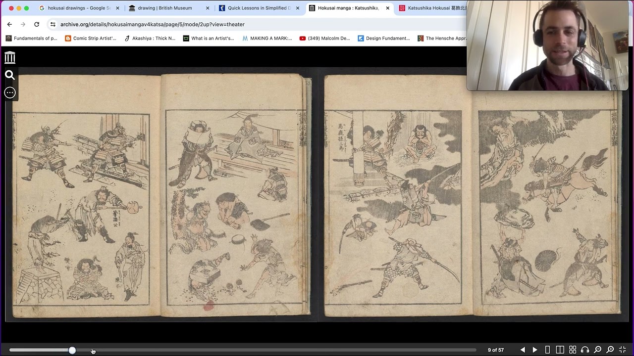Open What is an Artist's bookmark
The image size is (634, 356).
pyautogui.click(x=209, y=38)
